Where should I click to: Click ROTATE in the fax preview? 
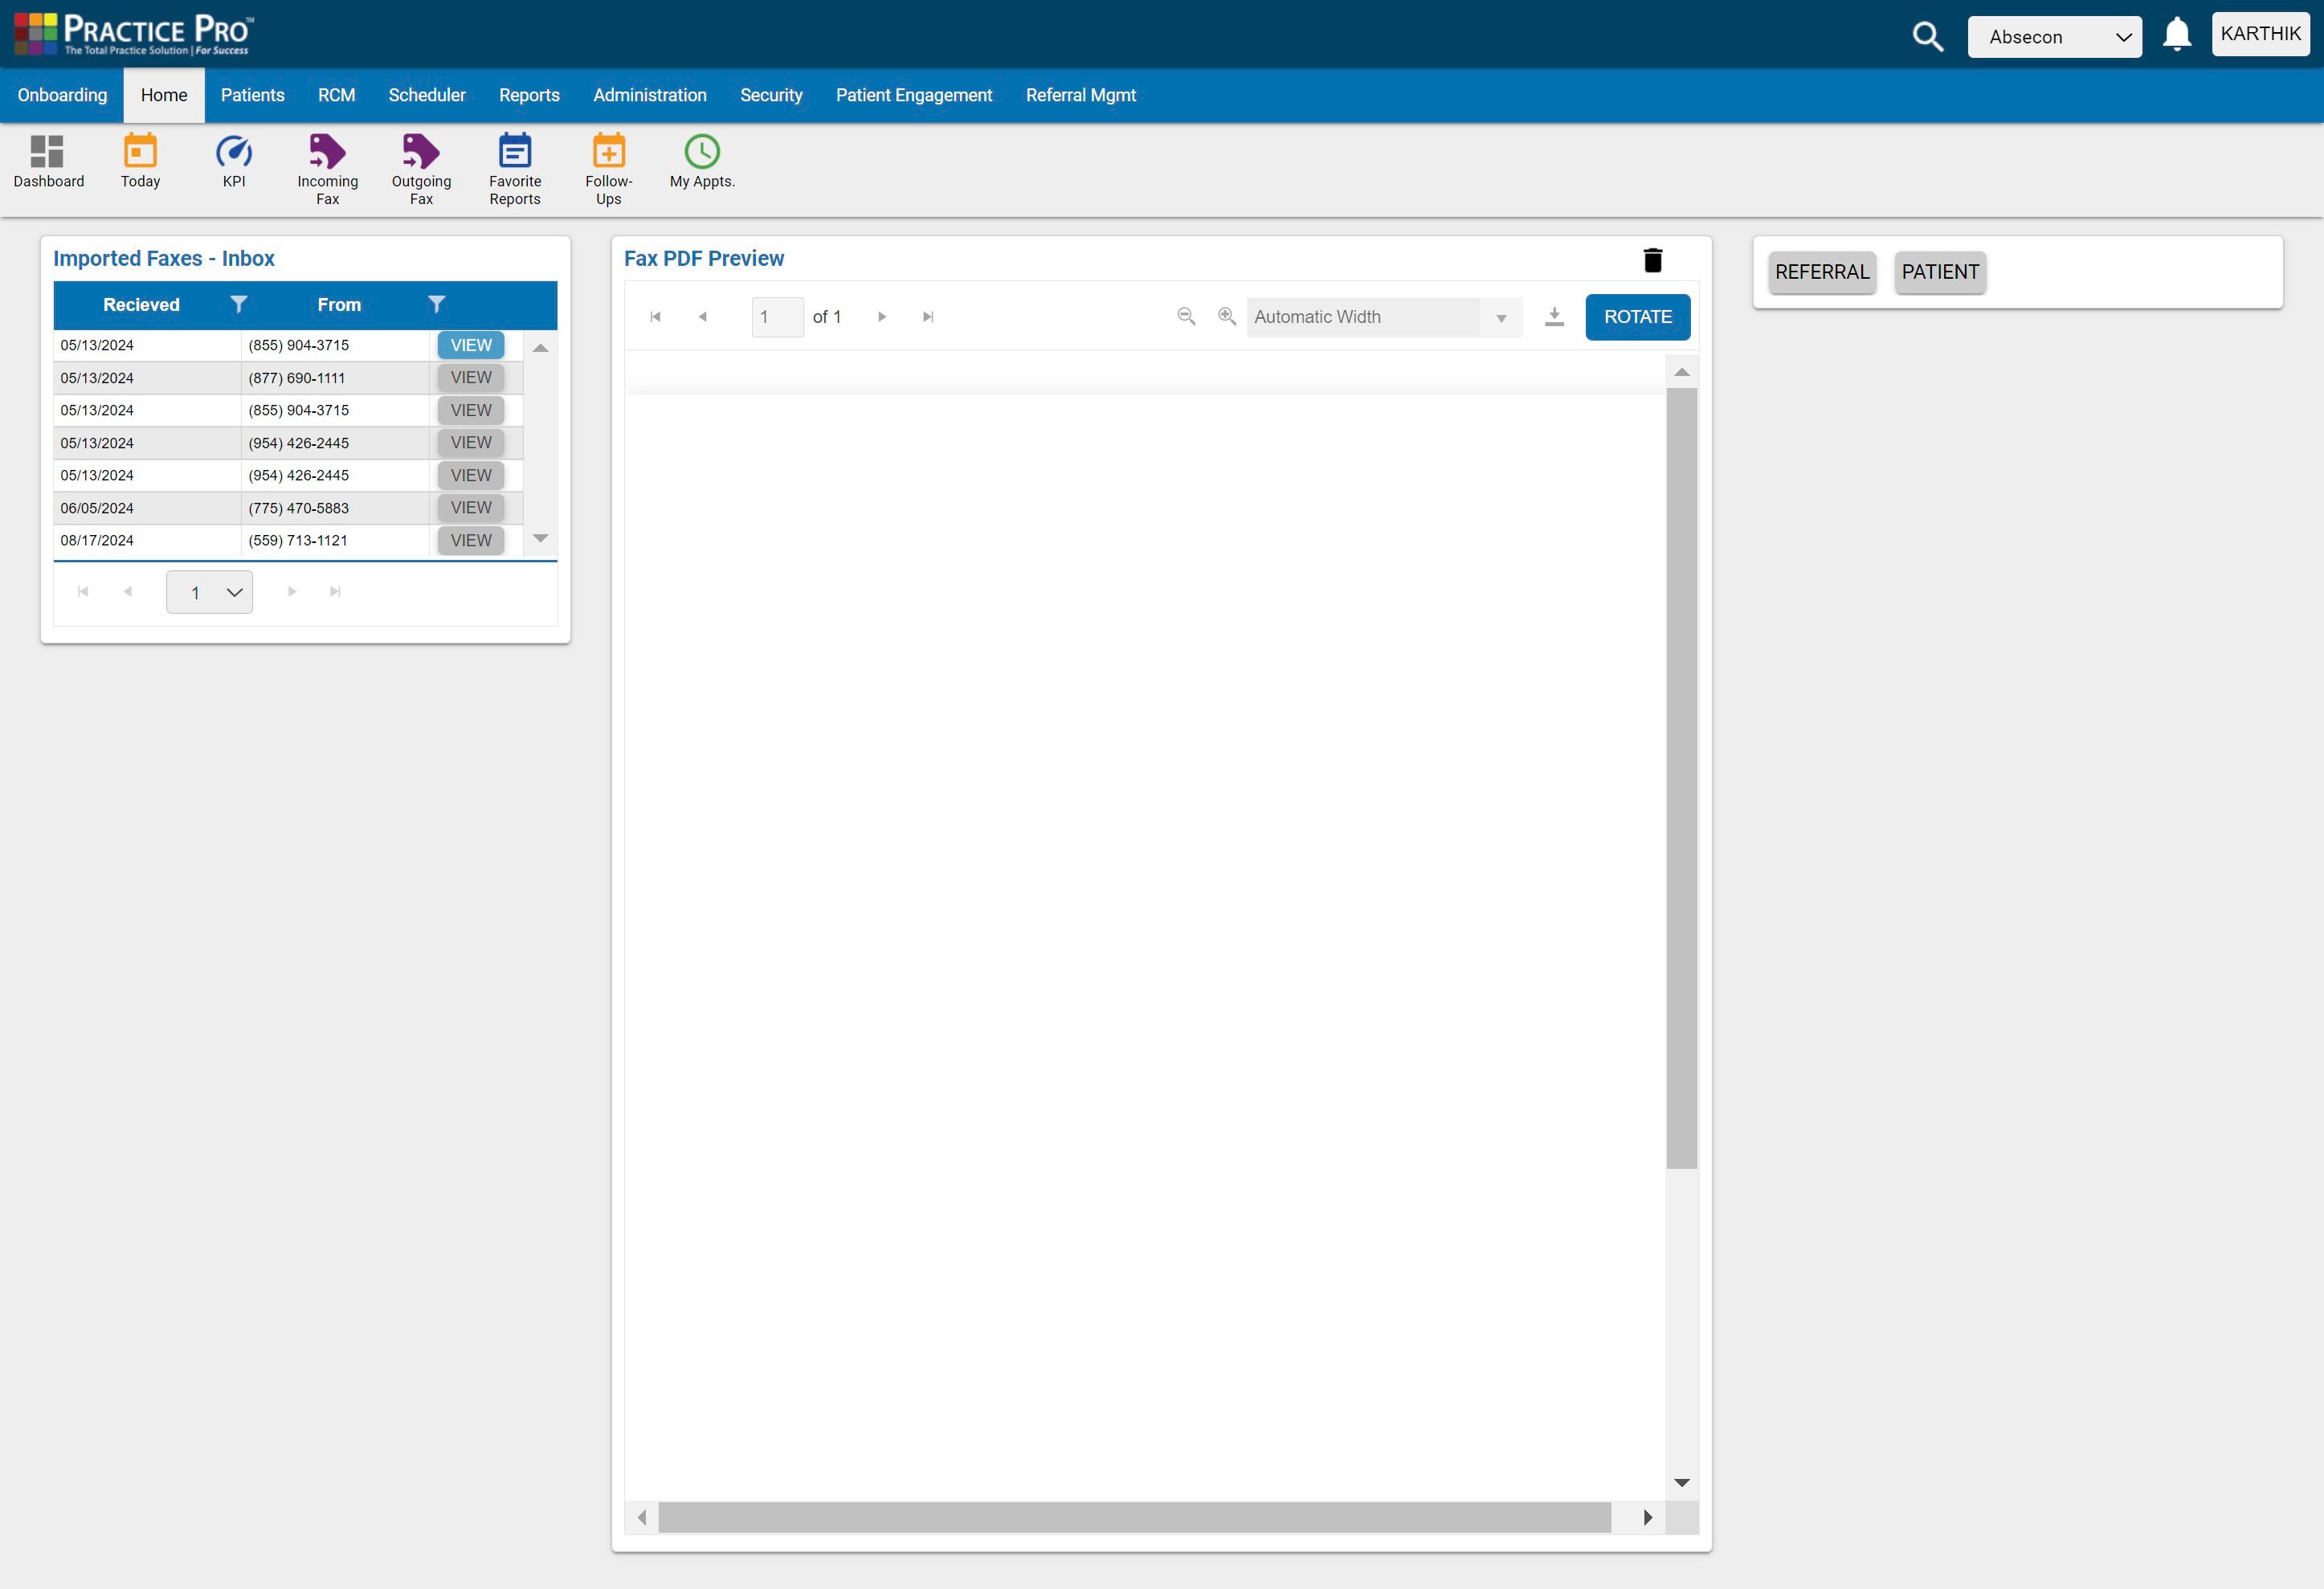pos(1637,317)
